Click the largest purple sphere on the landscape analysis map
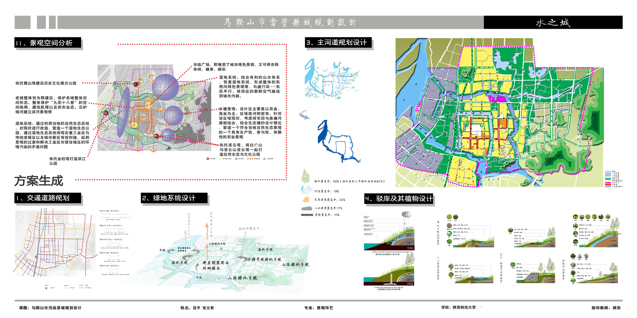The height and width of the screenshot is (318, 637). (165, 87)
